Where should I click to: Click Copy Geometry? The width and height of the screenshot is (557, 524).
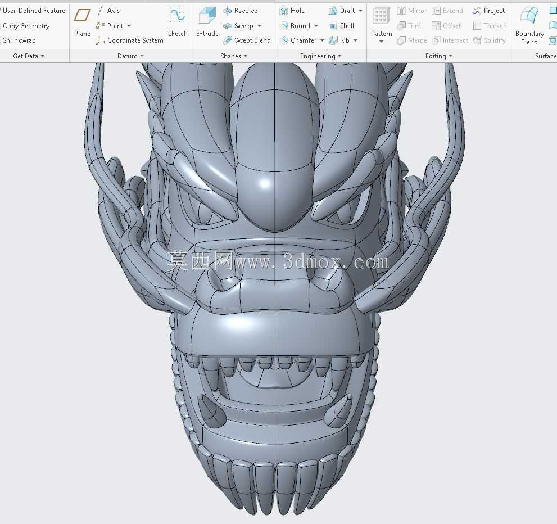[x=25, y=25]
